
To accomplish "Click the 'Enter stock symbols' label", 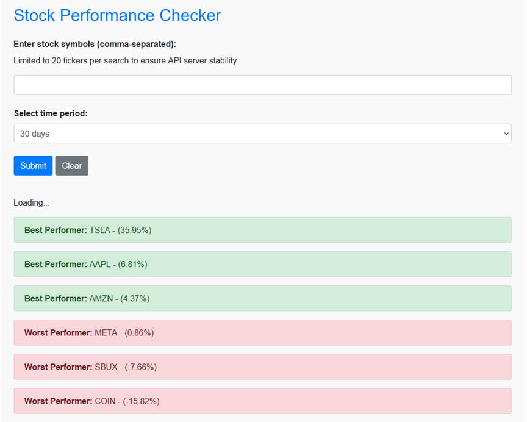I will 95,45.
